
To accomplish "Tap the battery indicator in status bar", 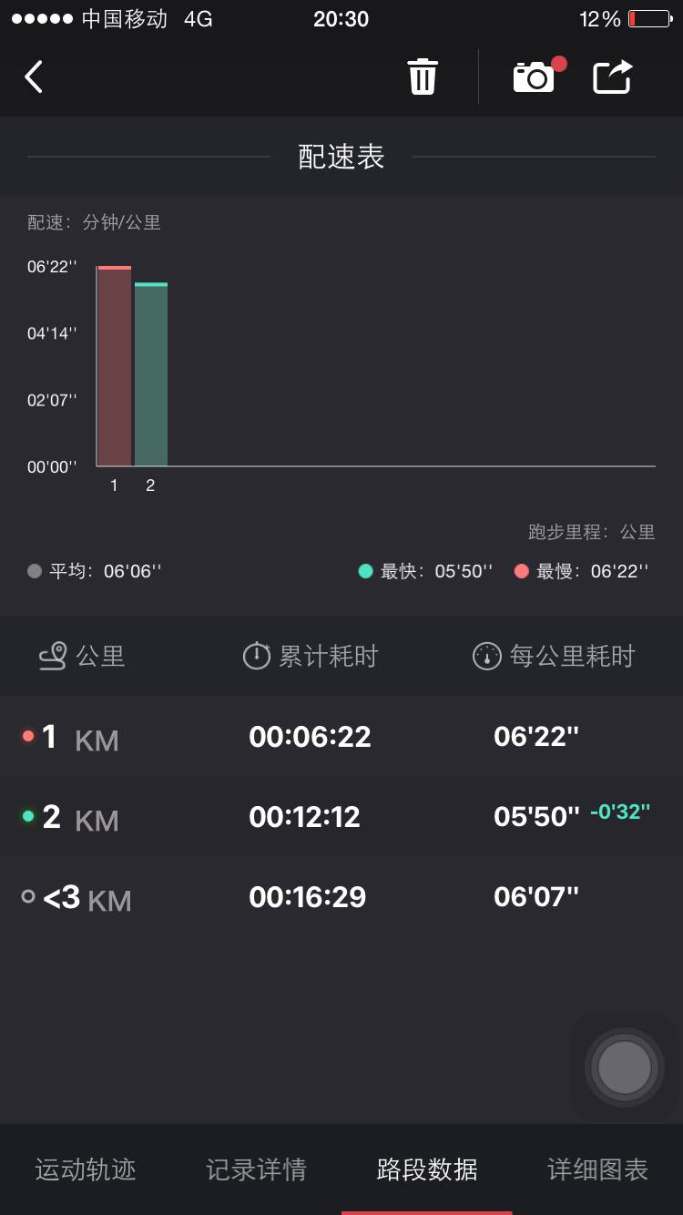I will [x=648, y=19].
